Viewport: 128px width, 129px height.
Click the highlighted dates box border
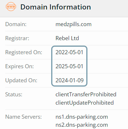click(x=52, y=66)
